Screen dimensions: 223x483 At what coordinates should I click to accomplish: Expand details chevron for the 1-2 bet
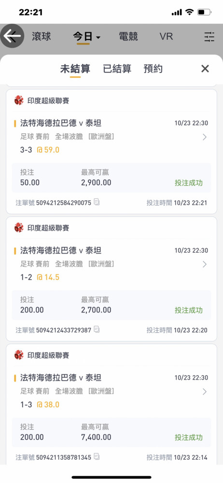click(x=205, y=264)
